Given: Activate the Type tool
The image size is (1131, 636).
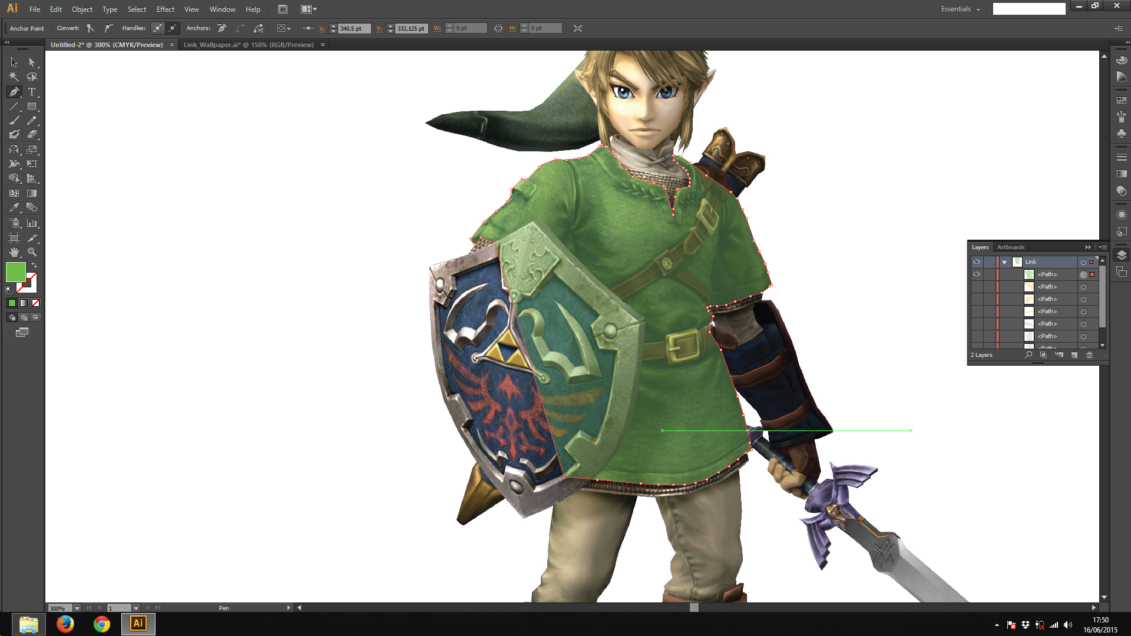Looking at the screenshot, I should (x=32, y=92).
